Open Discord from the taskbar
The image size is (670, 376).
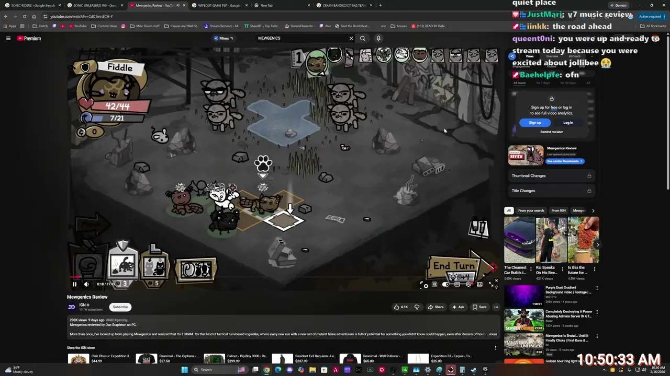pos(289,370)
